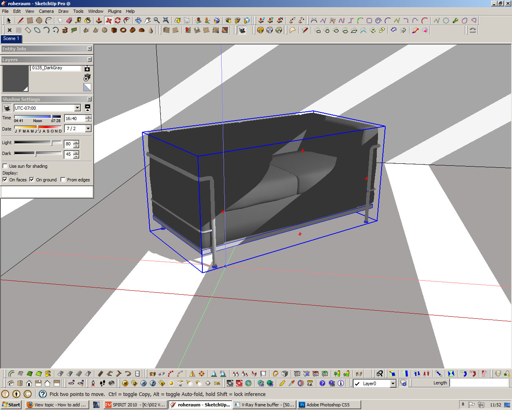This screenshot has height=410, width=512.
Task: Choose the Circle drawing tool
Action: pyautogui.click(x=39, y=20)
